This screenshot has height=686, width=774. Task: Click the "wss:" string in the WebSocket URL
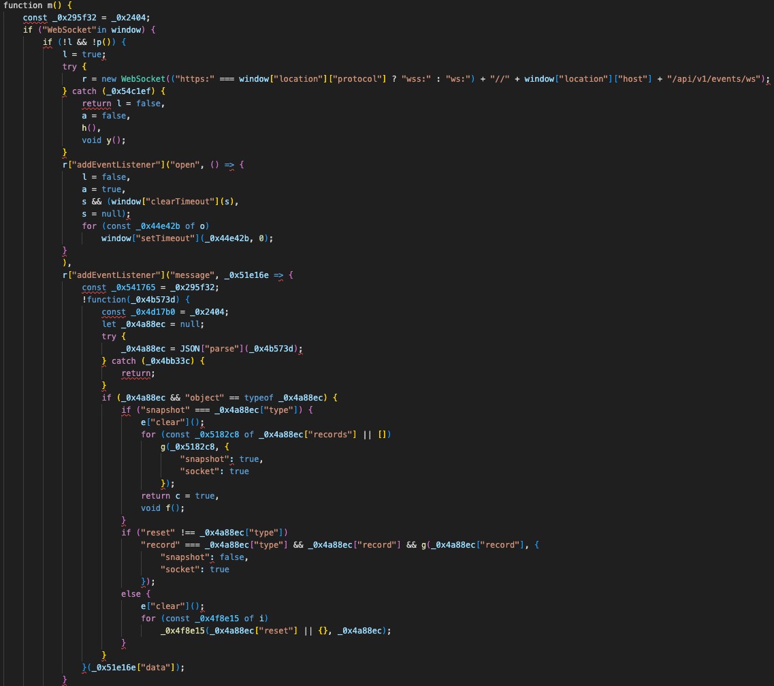(416, 79)
